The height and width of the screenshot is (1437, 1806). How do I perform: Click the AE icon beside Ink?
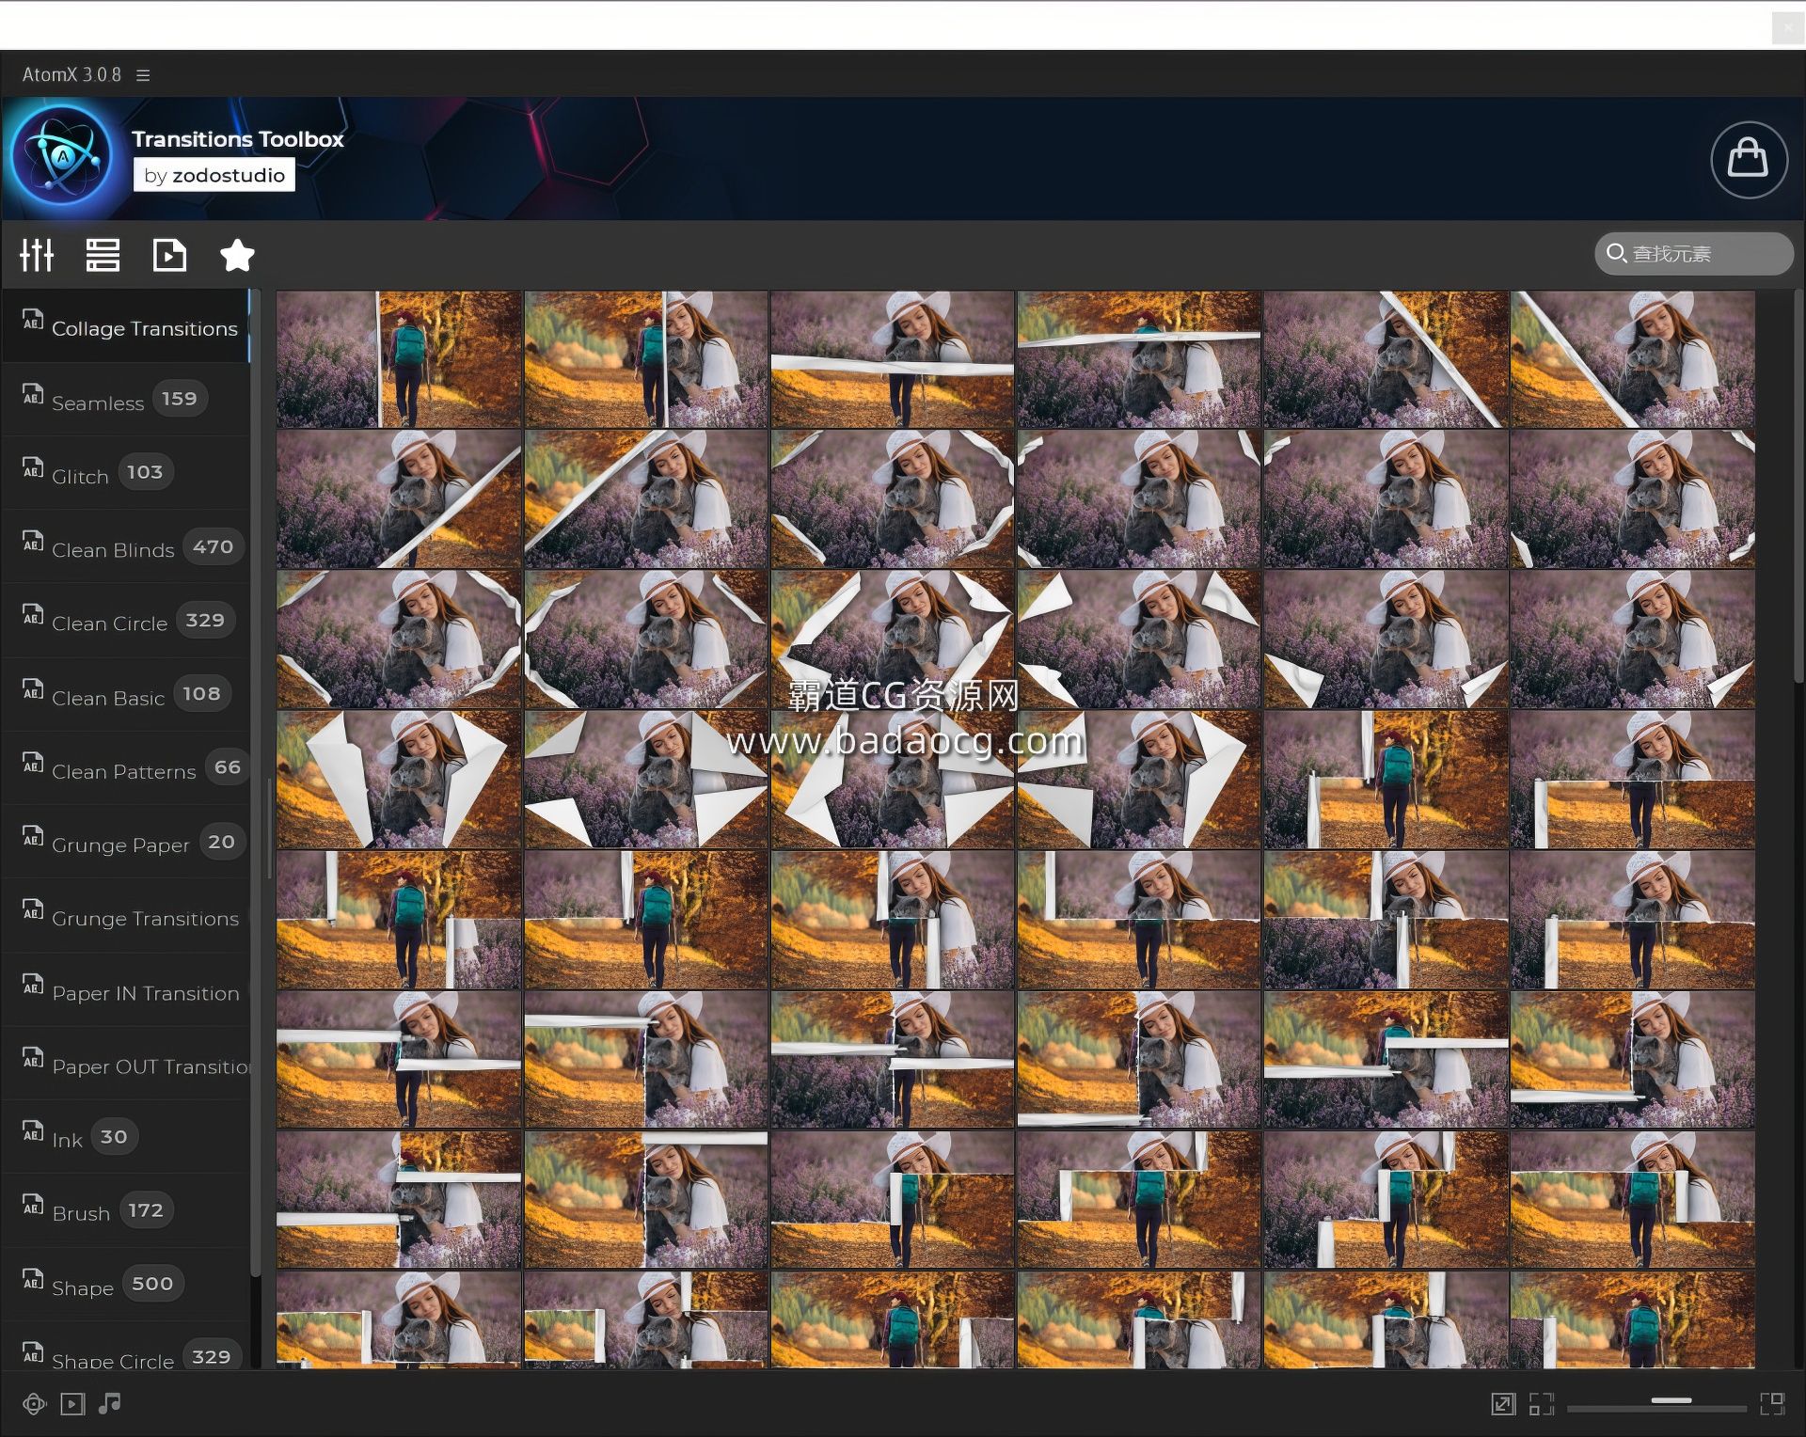click(x=33, y=1130)
